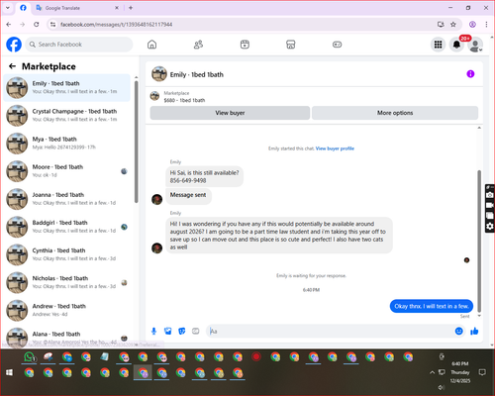Click Emily's long message about August 2026

pyautogui.click(x=279, y=236)
